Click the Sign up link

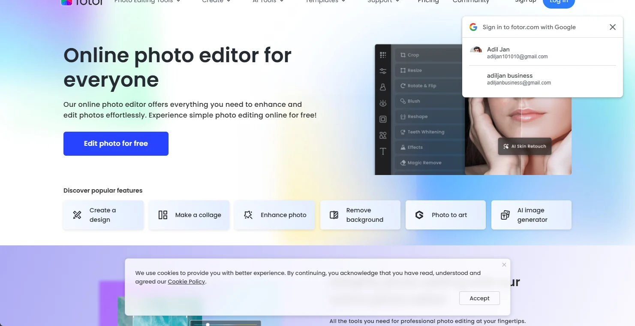point(525,2)
